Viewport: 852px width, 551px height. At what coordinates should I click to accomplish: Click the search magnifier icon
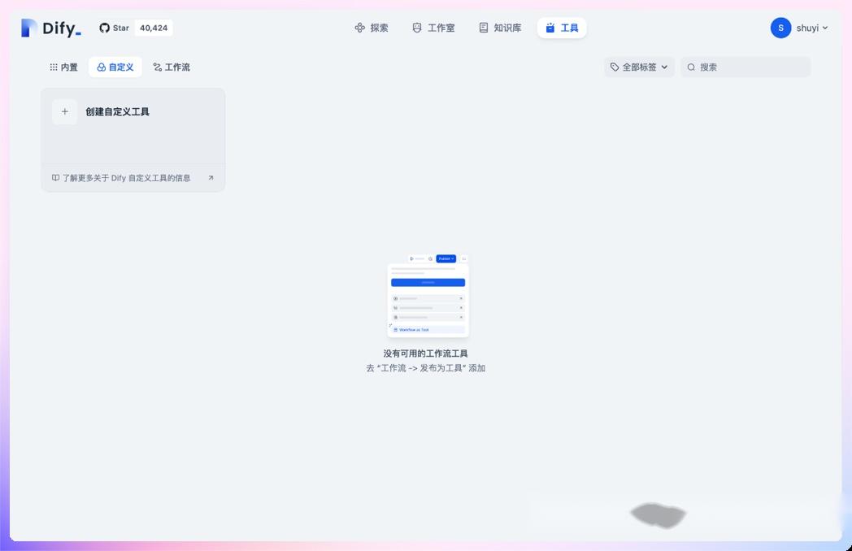[690, 67]
